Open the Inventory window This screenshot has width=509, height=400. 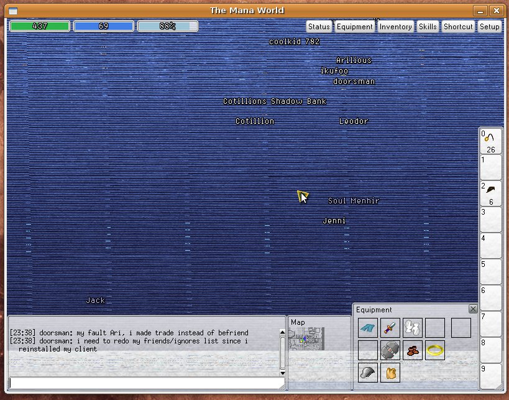click(x=396, y=26)
